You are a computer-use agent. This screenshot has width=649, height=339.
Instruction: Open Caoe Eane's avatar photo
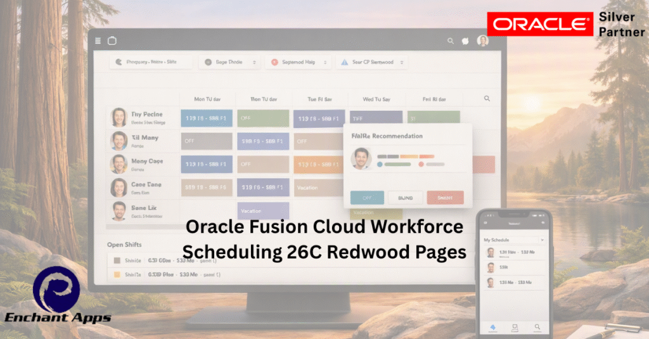click(119, 188)
